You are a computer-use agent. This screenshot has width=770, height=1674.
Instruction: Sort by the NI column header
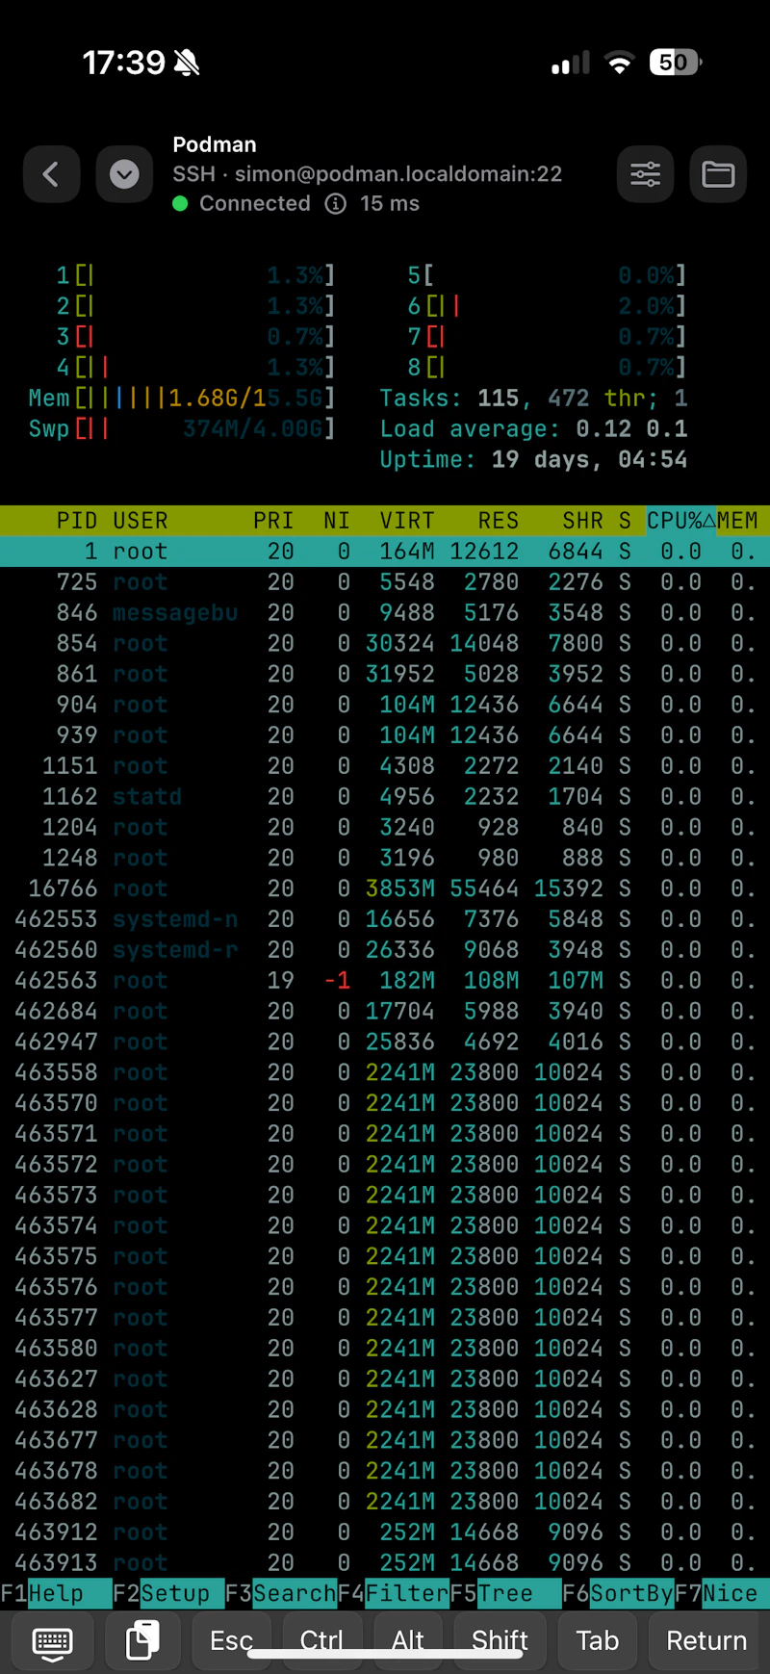pos(337,521)
